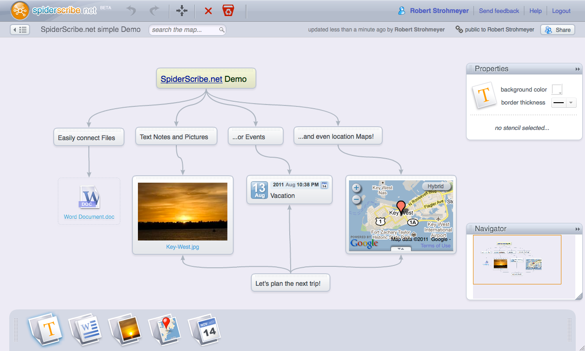Click the Send feedback link
This screenshot has height=351, width=585.
499,11
